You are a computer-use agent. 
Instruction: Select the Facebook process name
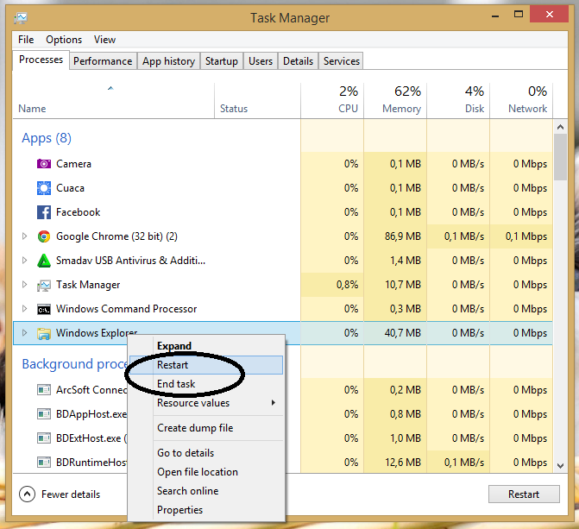(x=78, y=212)
